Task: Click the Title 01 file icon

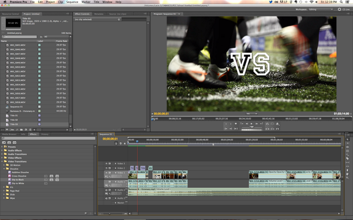Action: coord(7,116)
